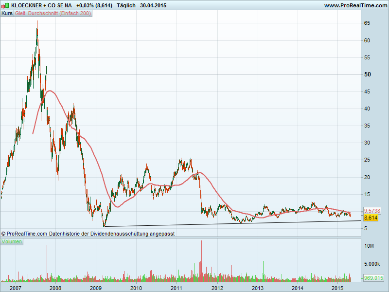Click the Täglich timeframe label

click(x=126, y=5)
